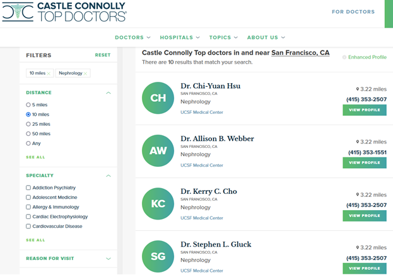Open the About Us dropdown menu
Image resolution: width=393 pixels, height=275 pixels.
point(266,38)
